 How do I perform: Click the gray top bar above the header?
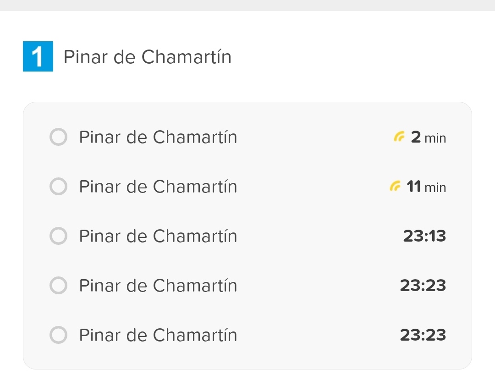tap(247, 5)
